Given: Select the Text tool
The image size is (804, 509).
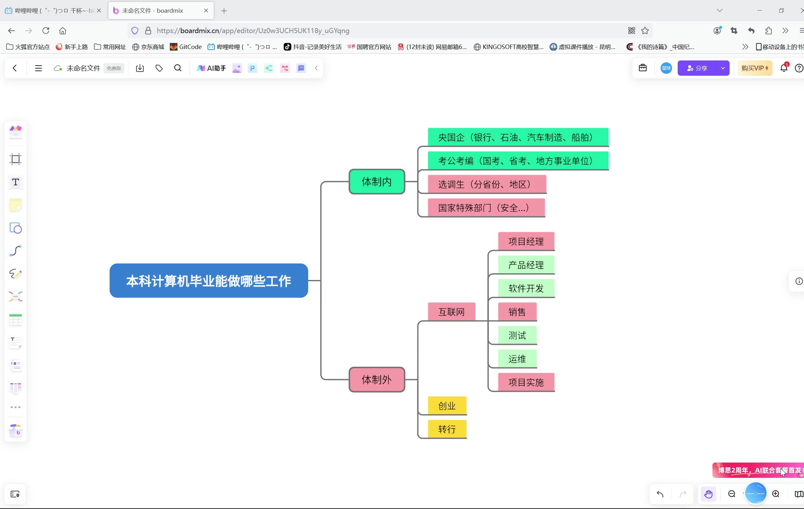Looking at the screenshot, I should (16, 182).
